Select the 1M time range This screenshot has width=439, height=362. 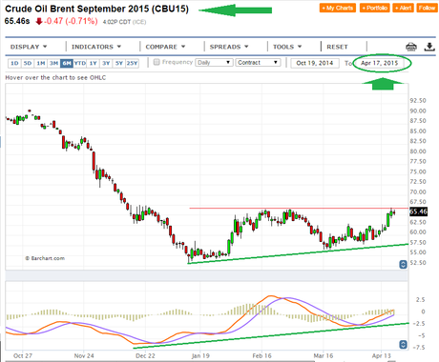click(x=41, y=63)
